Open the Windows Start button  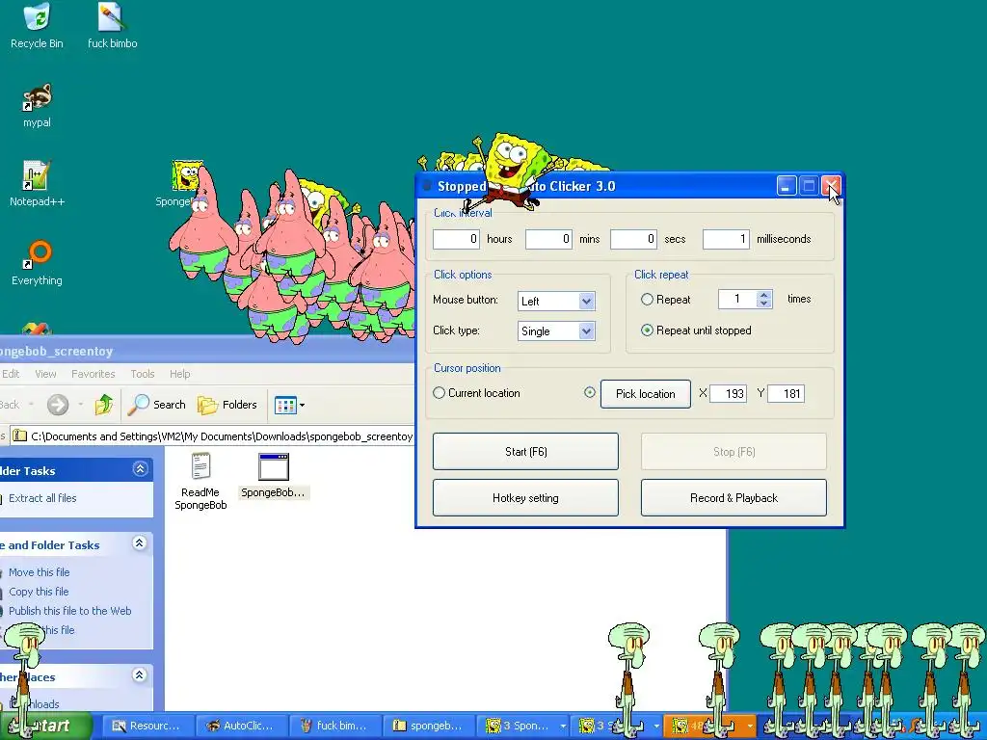click(45, 726)
